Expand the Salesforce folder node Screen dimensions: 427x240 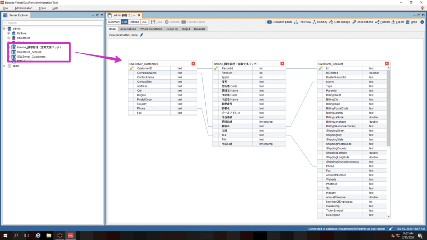point(9,38)
